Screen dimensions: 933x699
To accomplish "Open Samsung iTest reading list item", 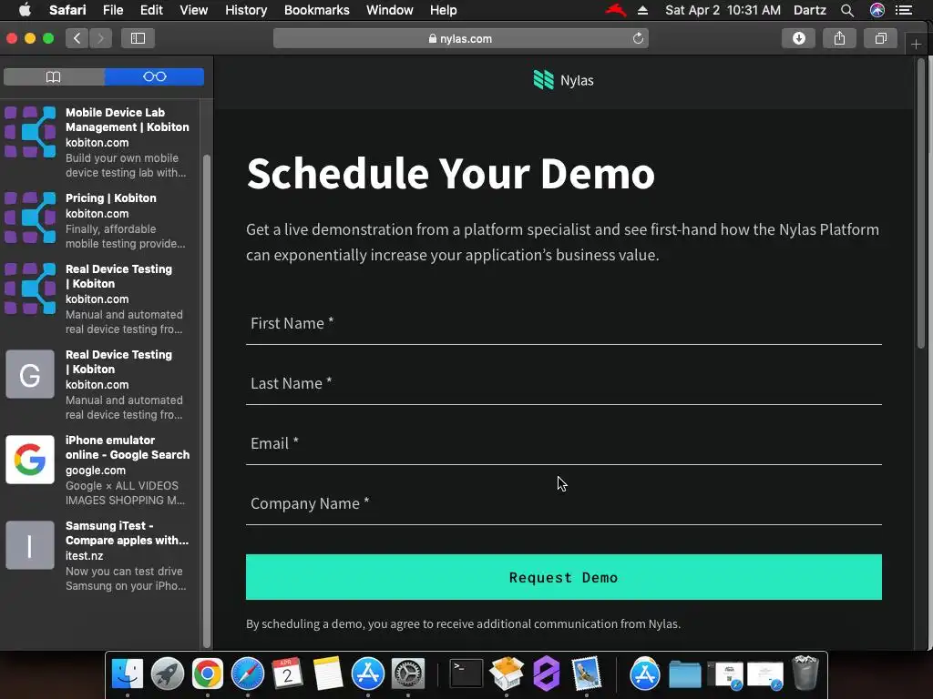I will pos(100,556).
